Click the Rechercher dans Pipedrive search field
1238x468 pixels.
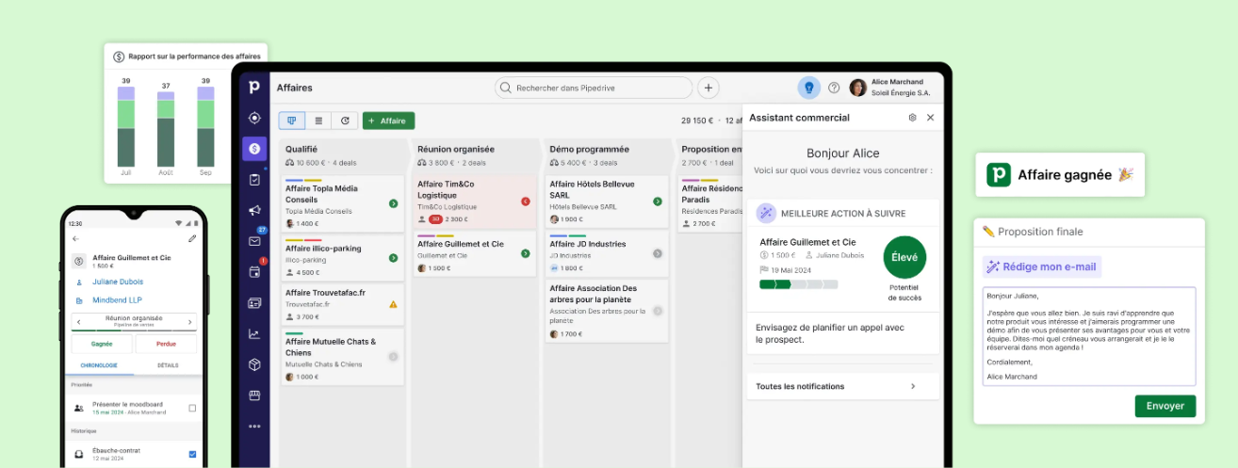(594, 88)
